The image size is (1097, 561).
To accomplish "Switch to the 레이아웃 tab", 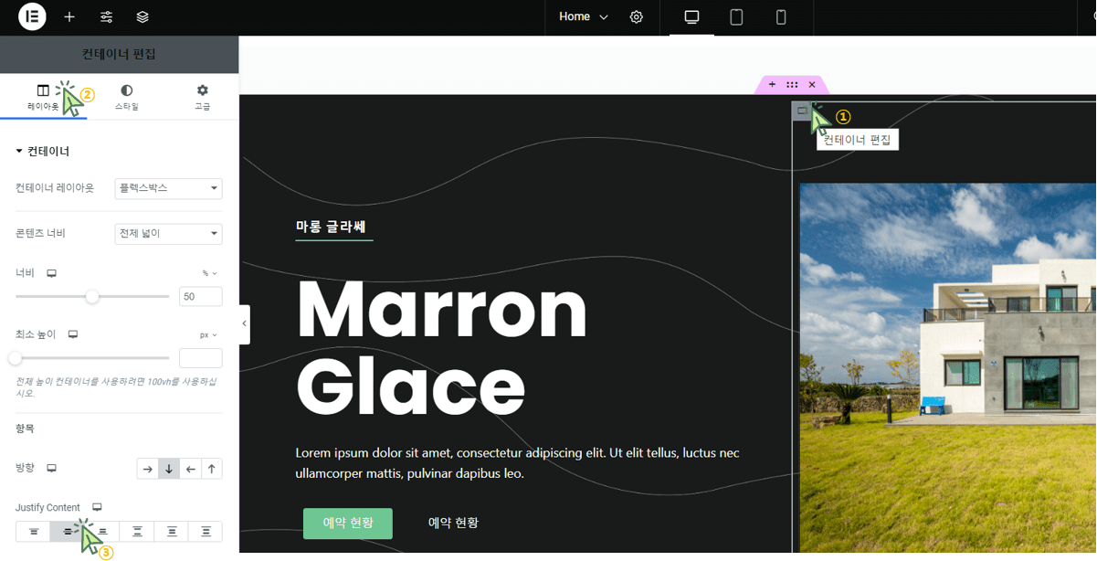I will click(43, 97).
